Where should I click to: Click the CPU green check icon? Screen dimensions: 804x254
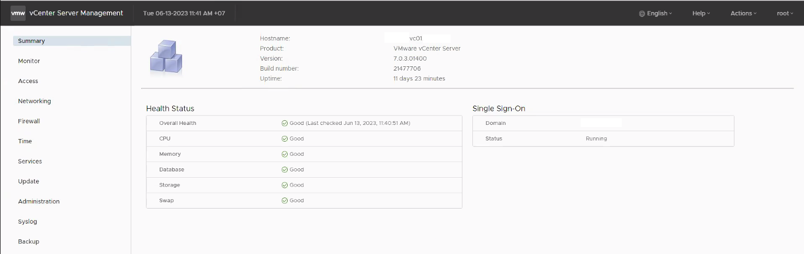tap(285, 139)
